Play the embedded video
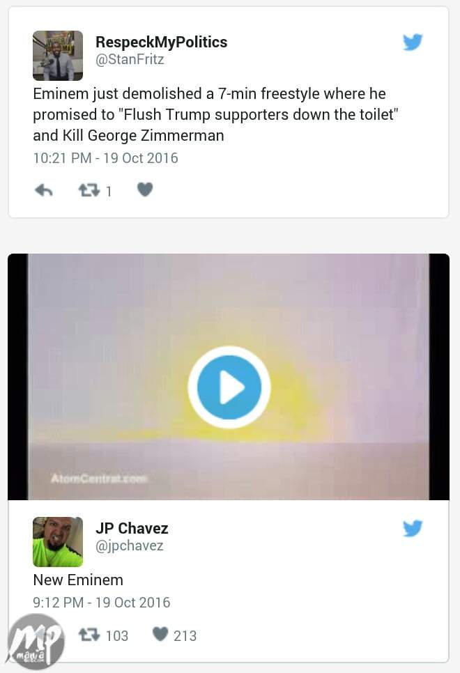 [x=229, y=387]
